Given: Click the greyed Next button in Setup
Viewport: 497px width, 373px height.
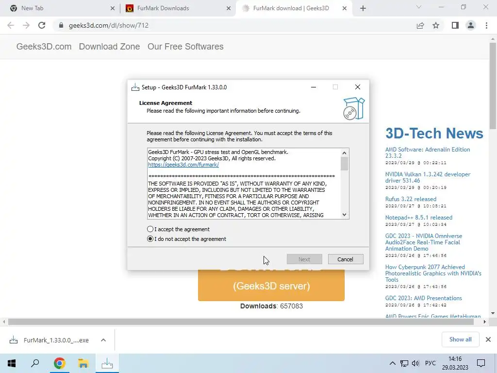Looking at the screenshot, I should (304, 259).
